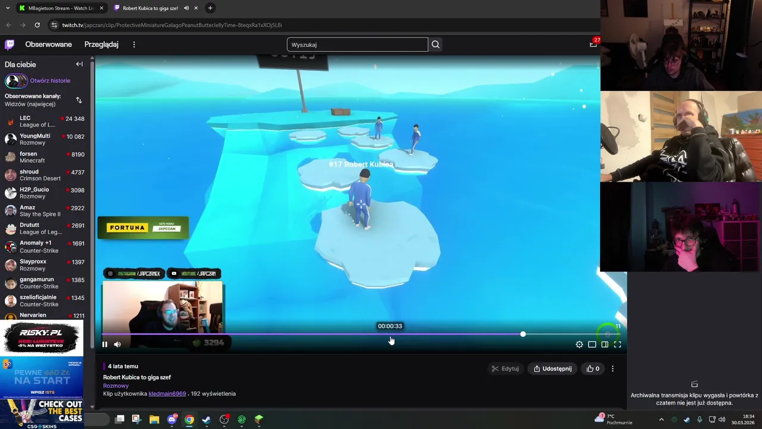Viewport: 762px width, 429px height.
Task: Go back in browser history
Action: tap(8, 25)
